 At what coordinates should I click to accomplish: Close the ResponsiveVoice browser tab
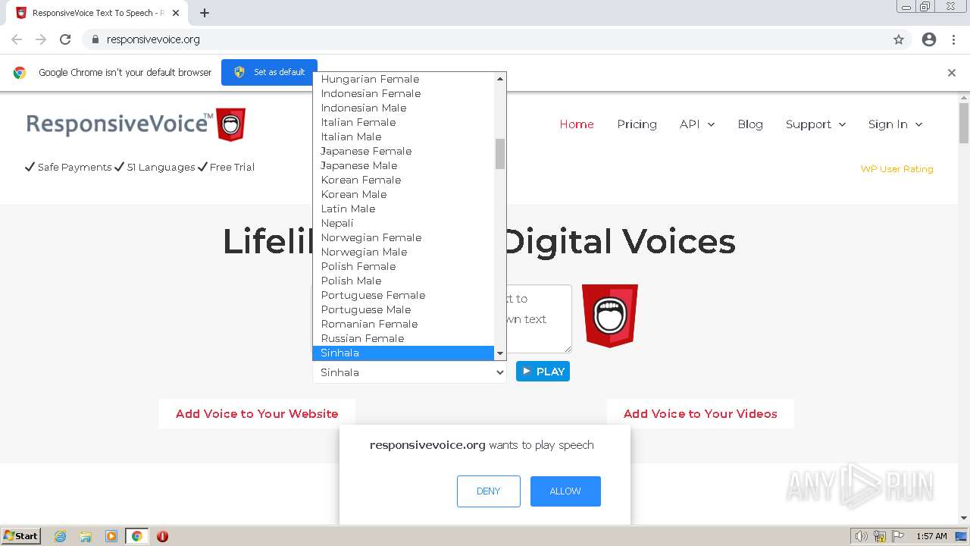176,13
